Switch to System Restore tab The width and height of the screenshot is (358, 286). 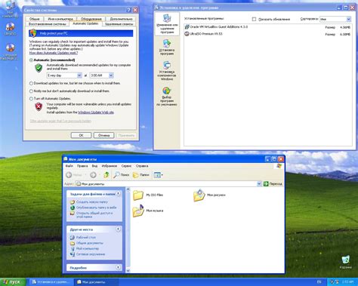[x=47, y=24]
